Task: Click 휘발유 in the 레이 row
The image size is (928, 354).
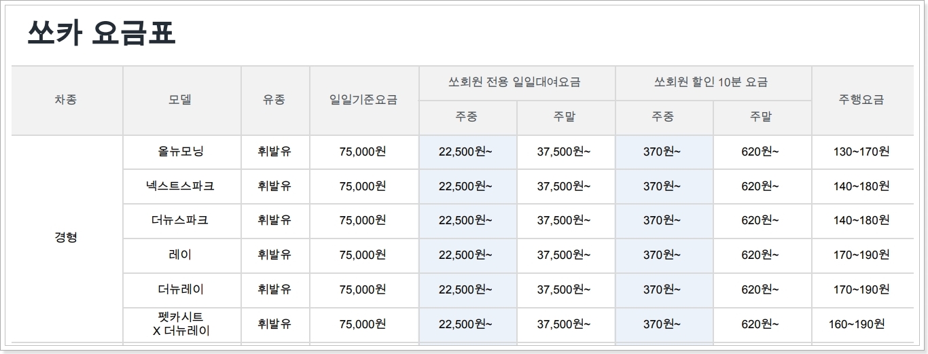Action: click(274, 255)
